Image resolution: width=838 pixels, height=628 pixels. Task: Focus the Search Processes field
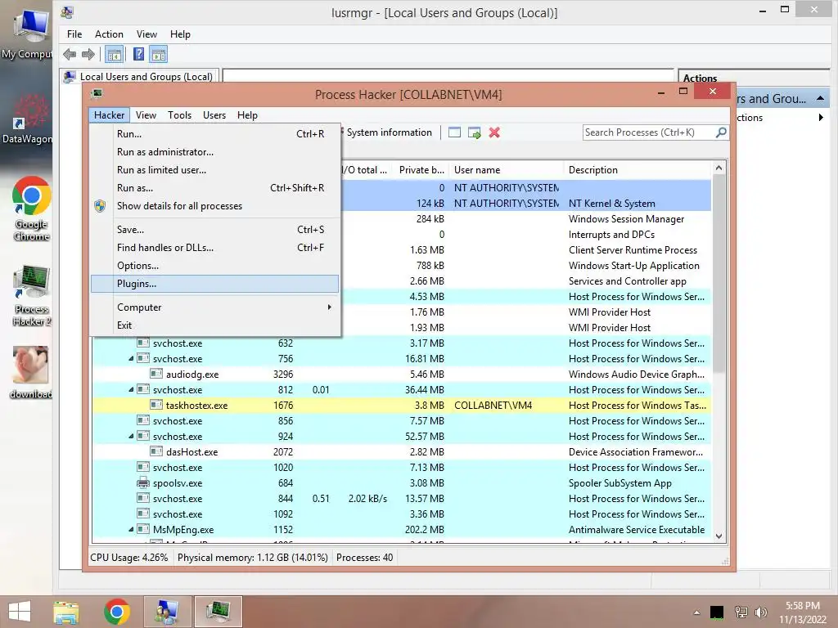click(x=648, y=132)
